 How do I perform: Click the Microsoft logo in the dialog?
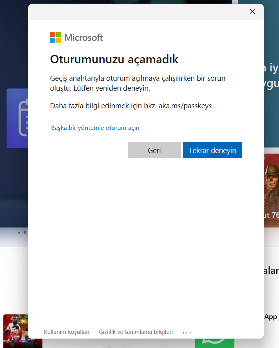pos(76,37)
